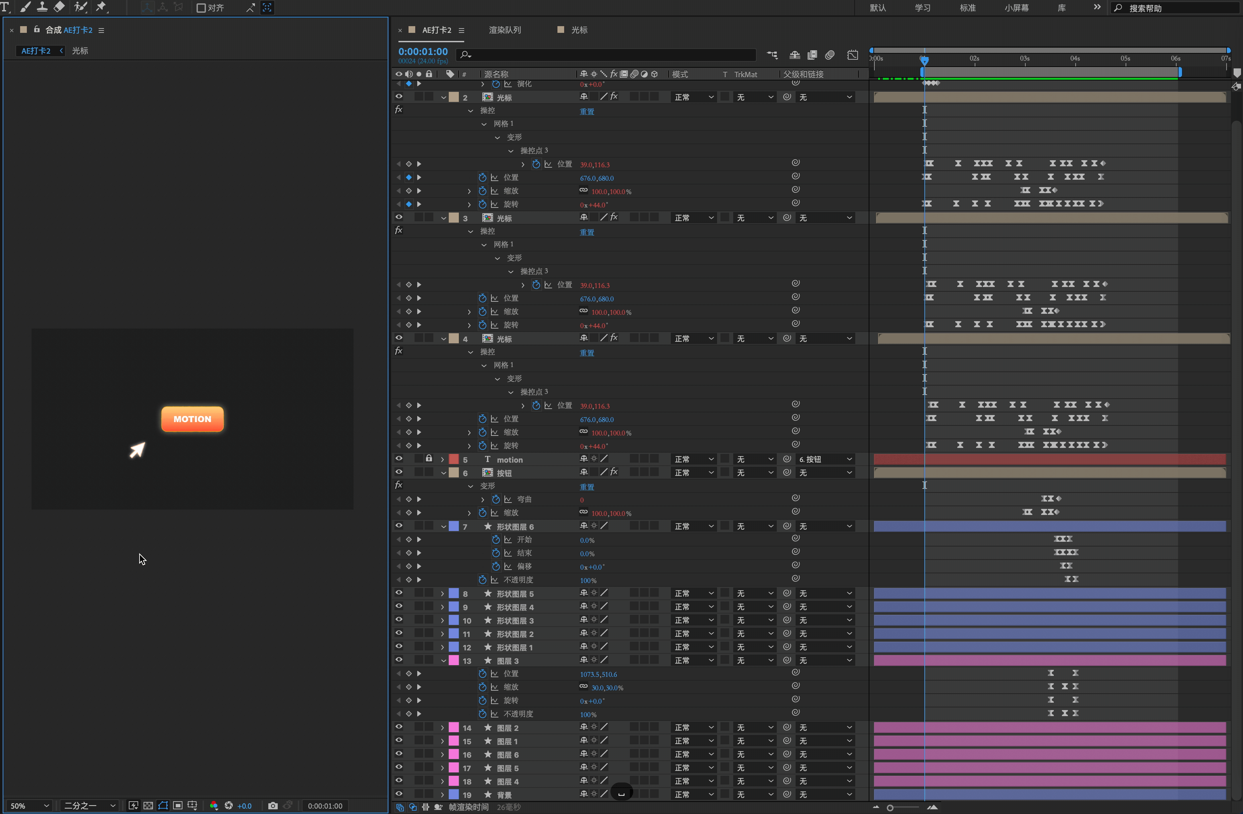Take a snapshot with camera icon
The height and width of the screenshot is (814, 1243).
[273, 806]
